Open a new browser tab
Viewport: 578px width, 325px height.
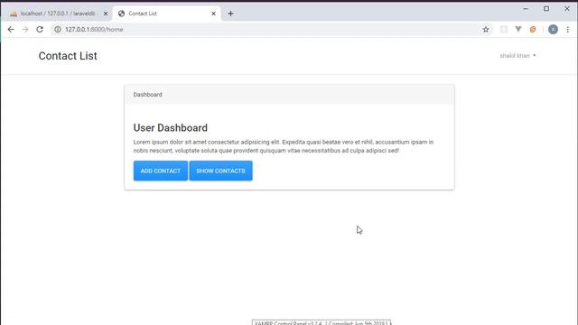pos(230,14)
